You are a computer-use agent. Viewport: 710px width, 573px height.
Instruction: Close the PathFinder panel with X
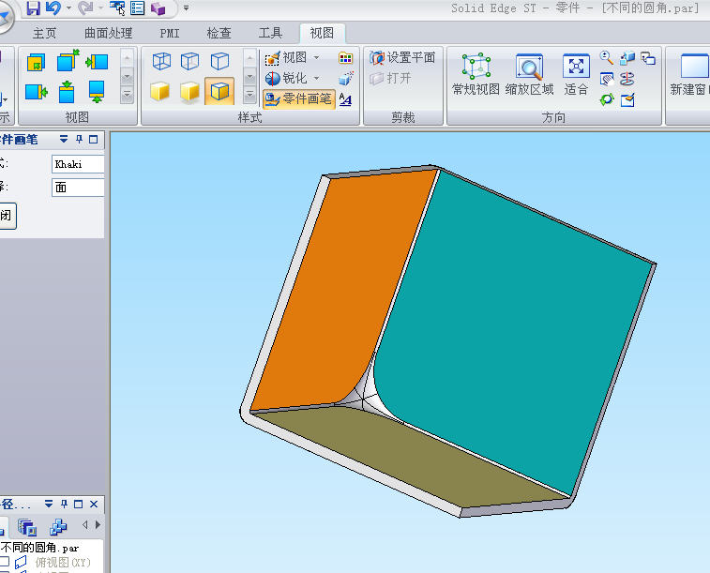tap(94, 504)
